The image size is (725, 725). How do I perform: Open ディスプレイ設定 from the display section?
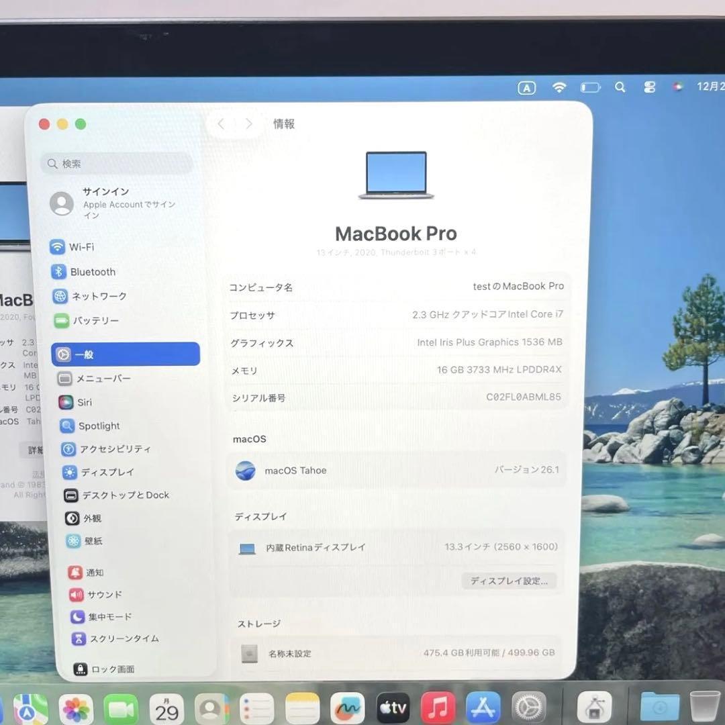509,581
